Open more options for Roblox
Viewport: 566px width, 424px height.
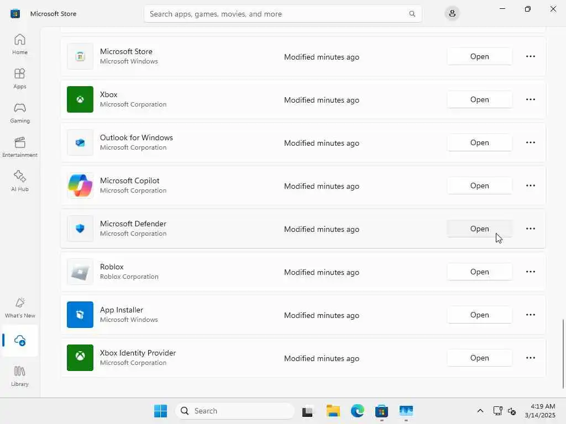coord(530,272)
